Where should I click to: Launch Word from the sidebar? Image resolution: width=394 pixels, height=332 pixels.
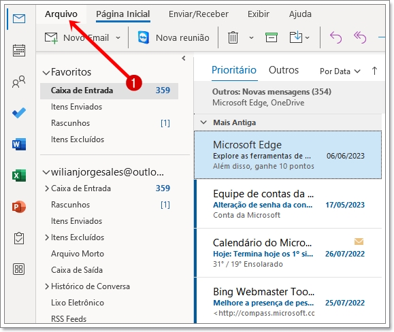click(19, 144)
